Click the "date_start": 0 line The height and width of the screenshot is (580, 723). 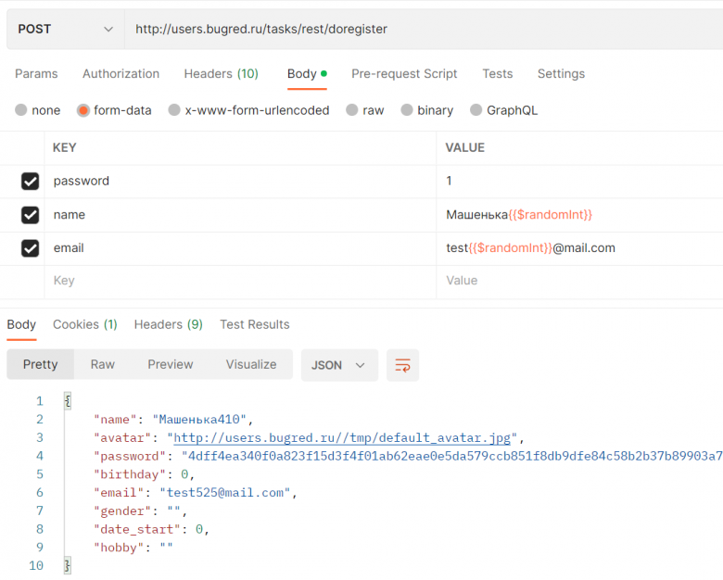[x=151, y=529]
